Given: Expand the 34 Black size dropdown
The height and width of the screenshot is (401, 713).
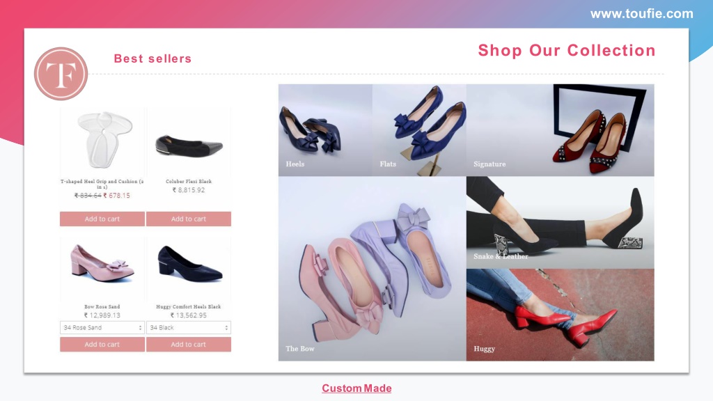Looking at the screenshot, I should 189,327.
